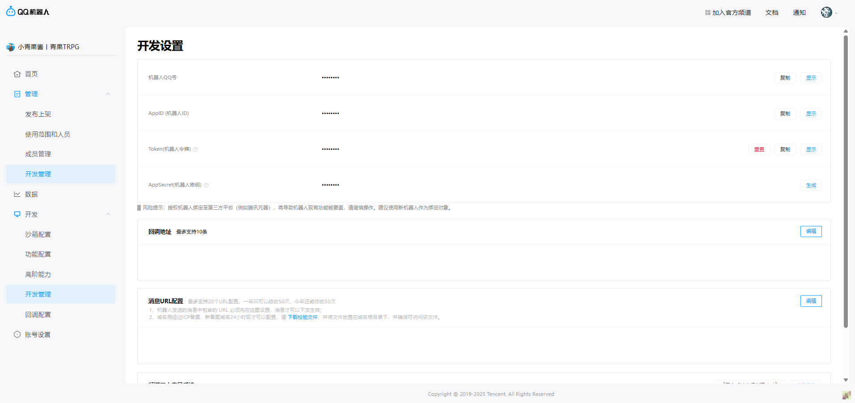Collapse the 管理 sidebar section
The height and width of the screenshot is (403, 855).
click(x=108, y=94)
